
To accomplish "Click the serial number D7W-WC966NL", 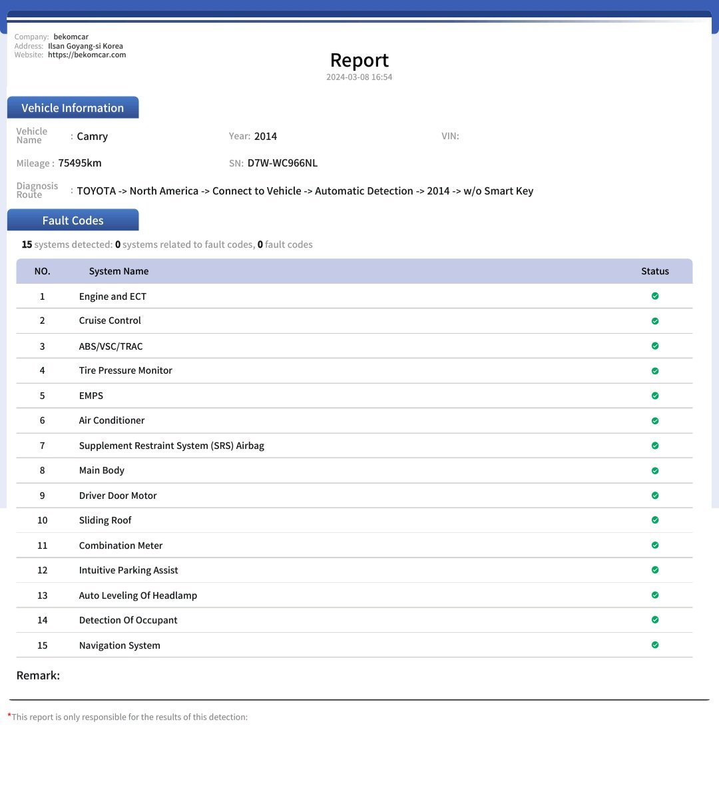I will (x=282, y=163).
